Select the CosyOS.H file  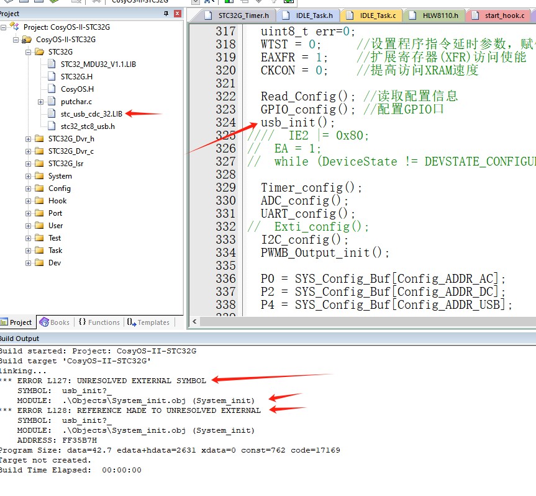coord(77,89)
